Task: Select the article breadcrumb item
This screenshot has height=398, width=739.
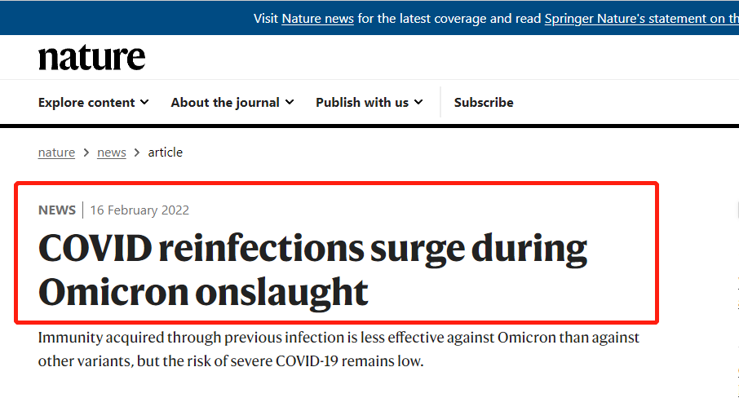Action: [165, 153]
